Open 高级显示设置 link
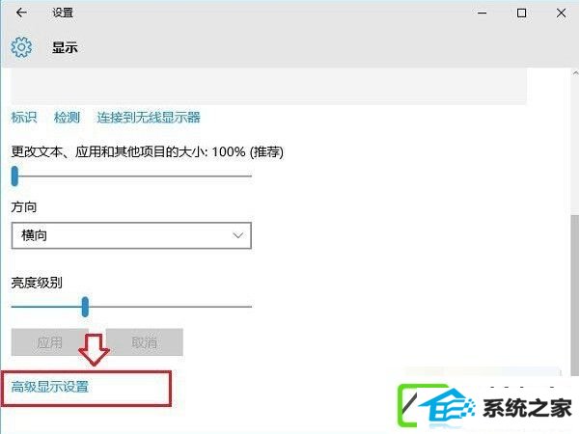 (x=50, y=387)
